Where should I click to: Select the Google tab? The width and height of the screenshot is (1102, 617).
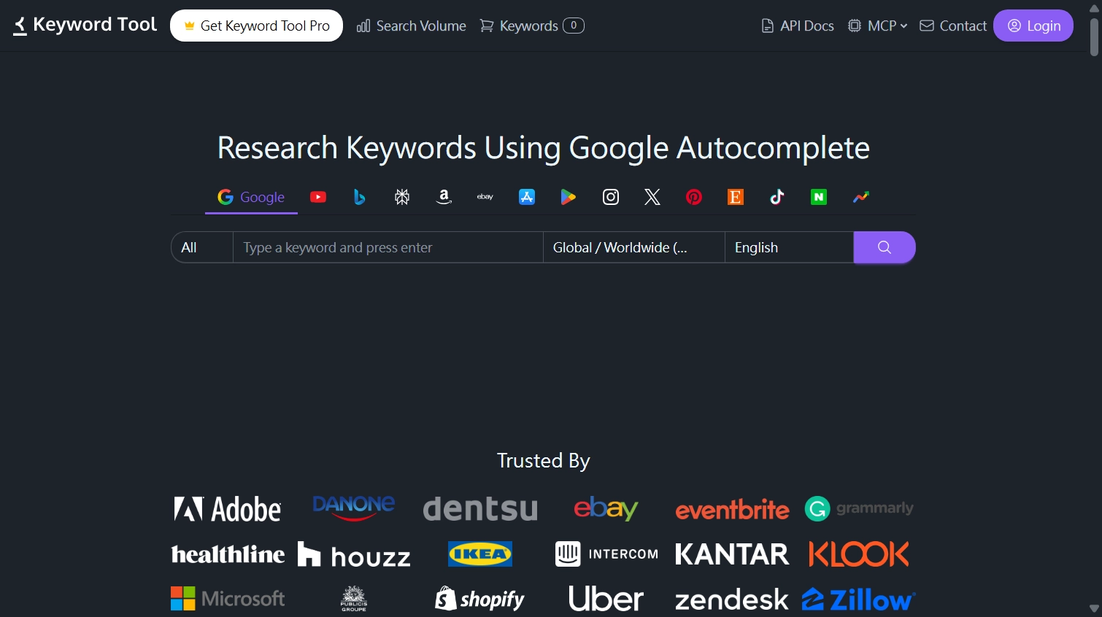click(251, 197)
